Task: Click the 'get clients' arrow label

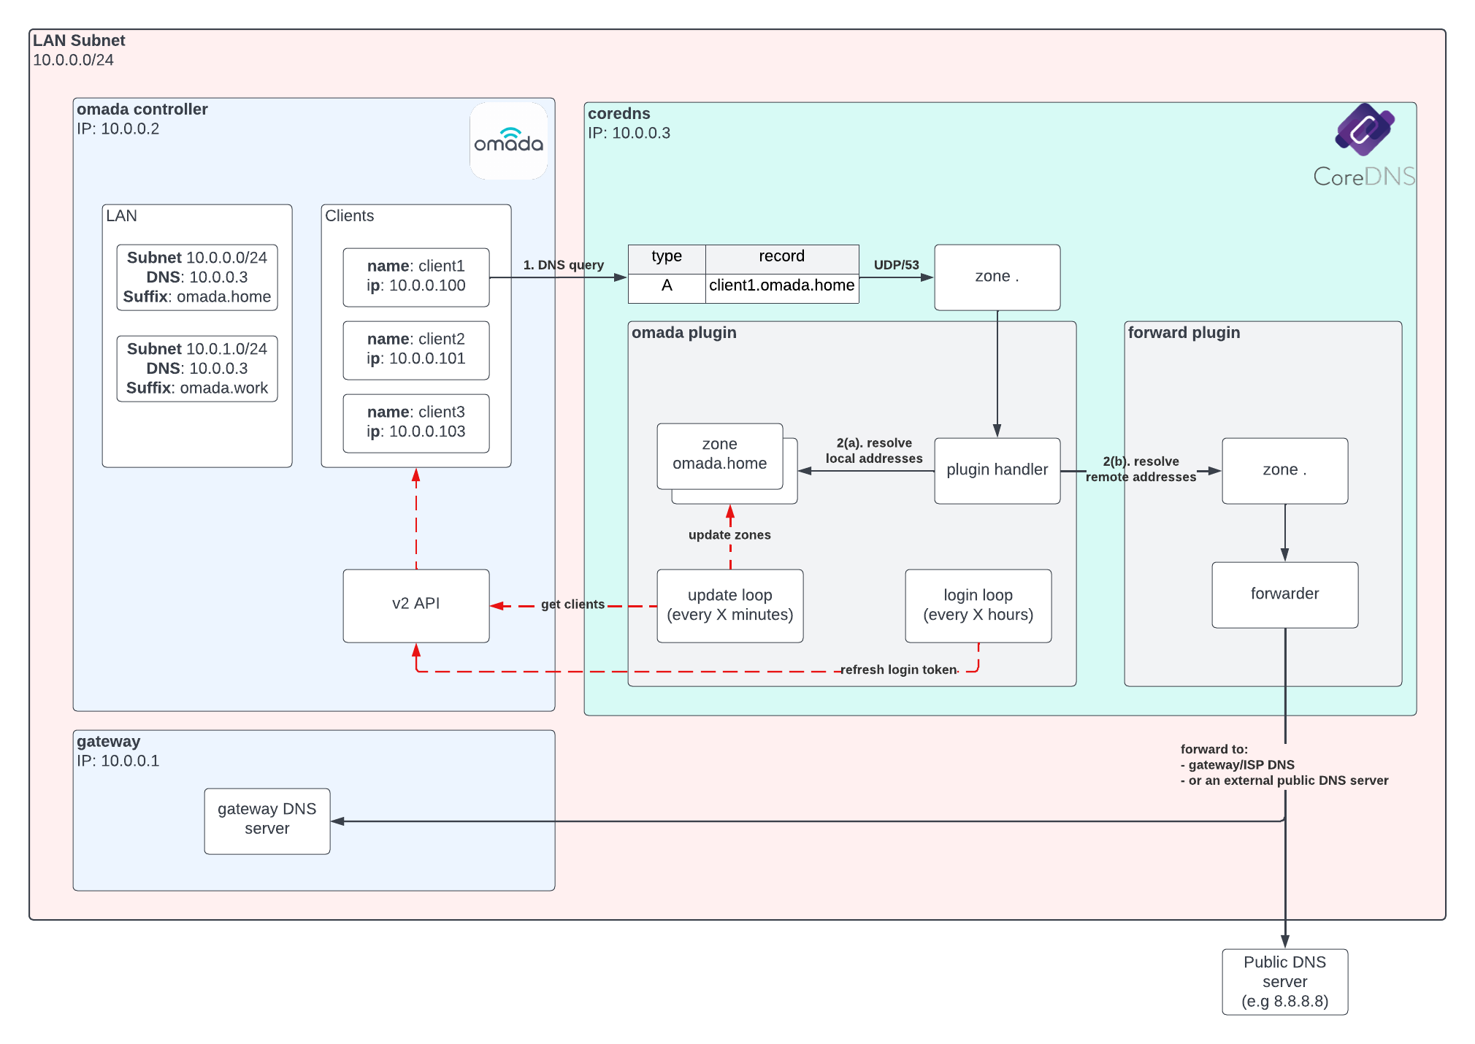Action: coord(572,604)
